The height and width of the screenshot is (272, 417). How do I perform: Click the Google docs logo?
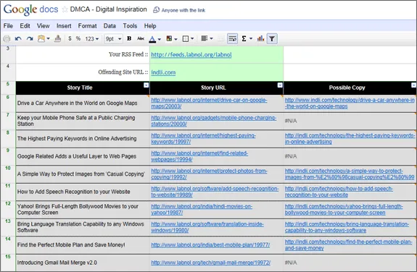click(x=31, y=9)
